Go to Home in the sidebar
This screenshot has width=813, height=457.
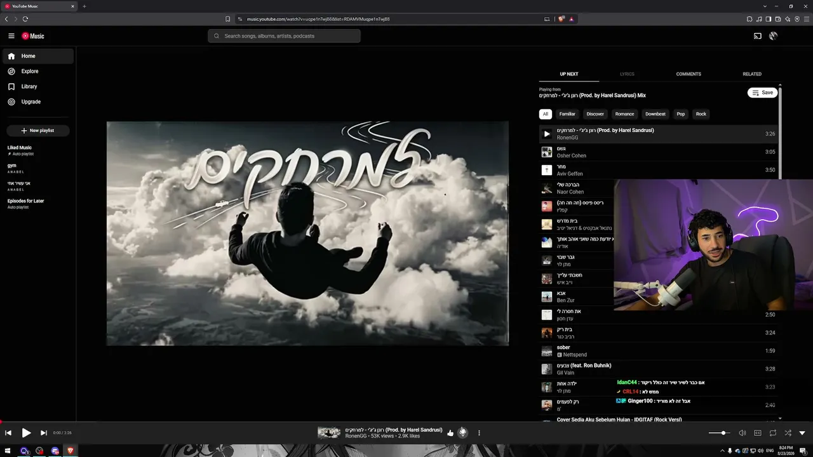coord(38,56)
